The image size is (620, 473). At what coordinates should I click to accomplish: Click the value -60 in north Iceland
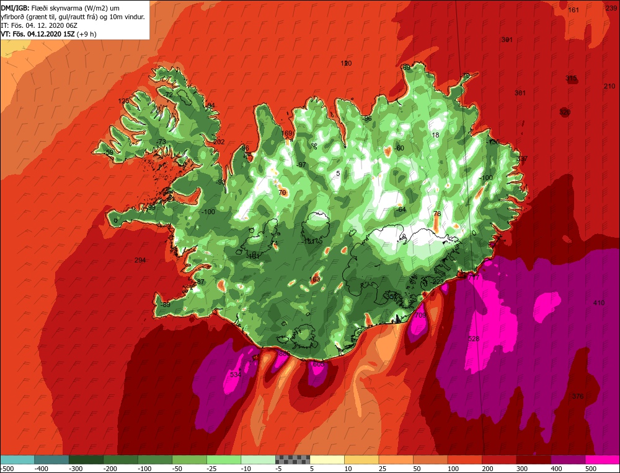[x=399, y=148]
